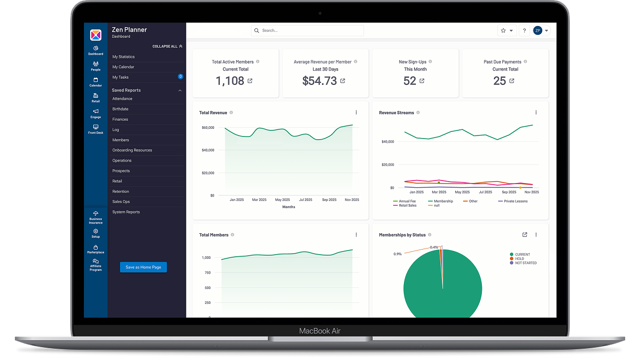Open the Marketplace icon
The width and height of the screenshot is (639, 358).
pyautogui.click(x=96, y=249)
